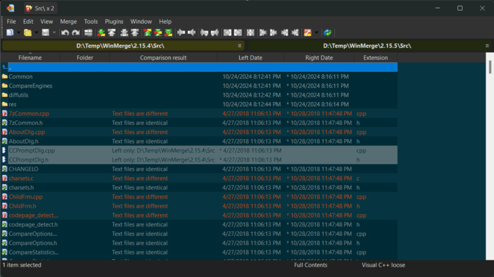Click the Next Difference green arrow icon
This screenshot has height=277, width=494.
pyautogui.click(x=101, y=33)
